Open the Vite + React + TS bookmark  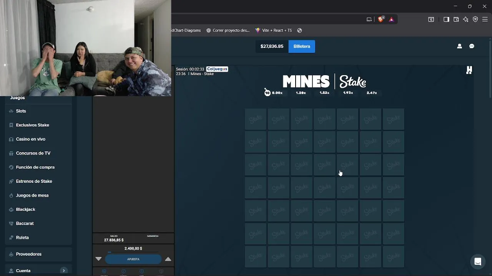(x=273, y=30)
